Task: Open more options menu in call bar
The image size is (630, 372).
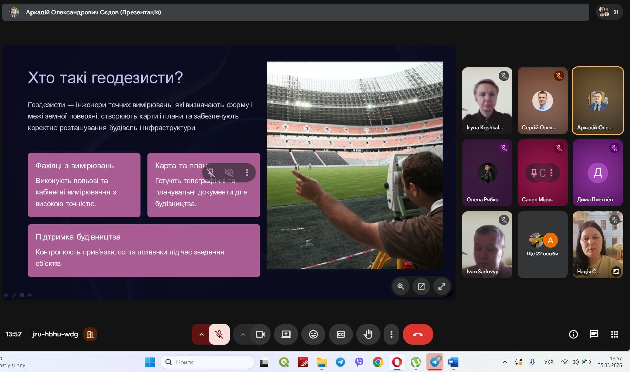Action: coord(391,334)
